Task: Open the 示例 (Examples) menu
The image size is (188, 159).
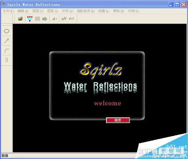Action: click(x=133, y=11)
